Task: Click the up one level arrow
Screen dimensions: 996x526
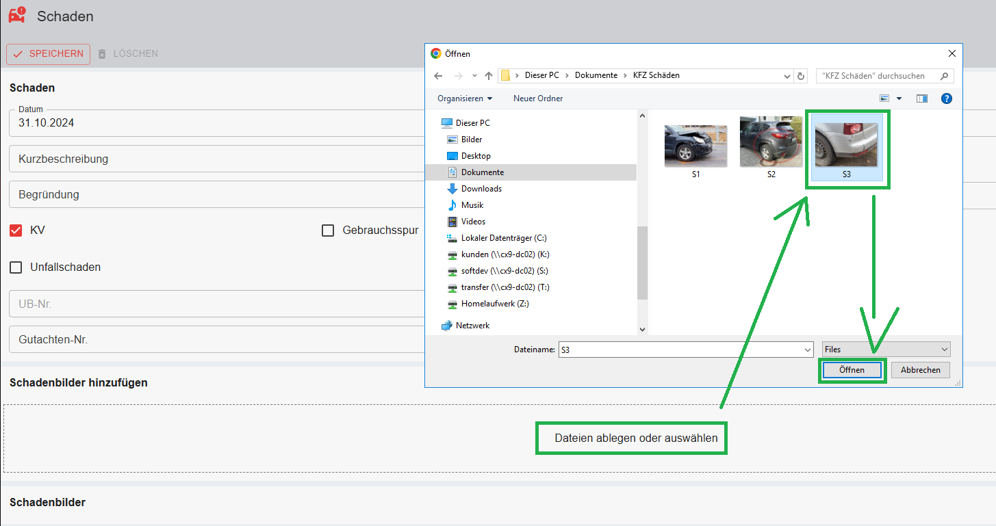Action: click(x=488, y=76)
